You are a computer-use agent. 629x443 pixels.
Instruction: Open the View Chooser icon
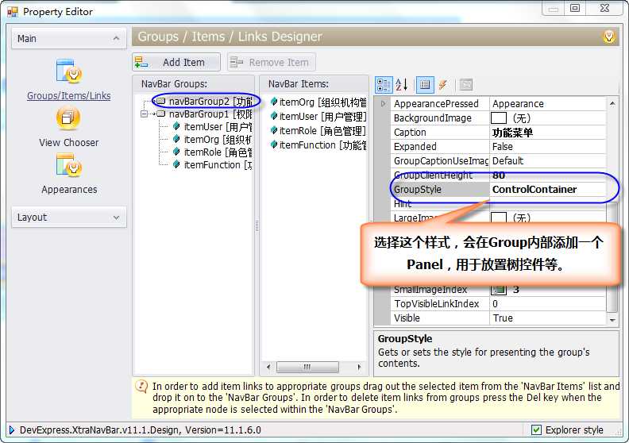point(68,118)
